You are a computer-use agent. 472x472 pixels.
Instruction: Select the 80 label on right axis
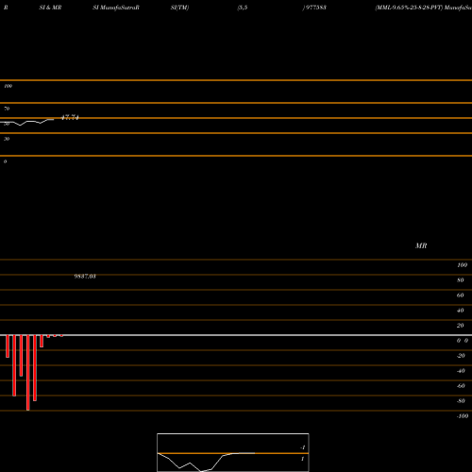click(461, 280)
